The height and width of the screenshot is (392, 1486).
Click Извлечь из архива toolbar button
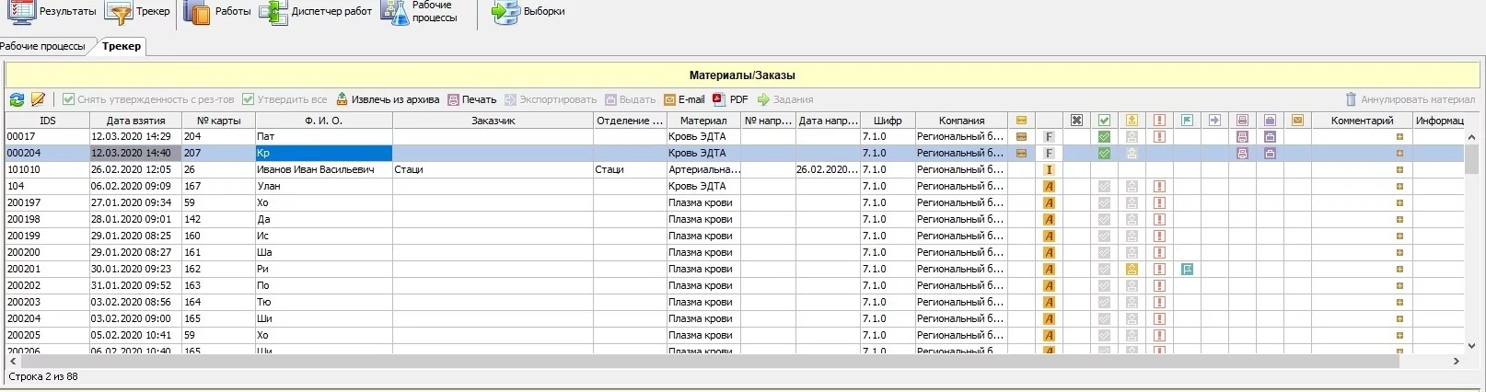point(388,99)
